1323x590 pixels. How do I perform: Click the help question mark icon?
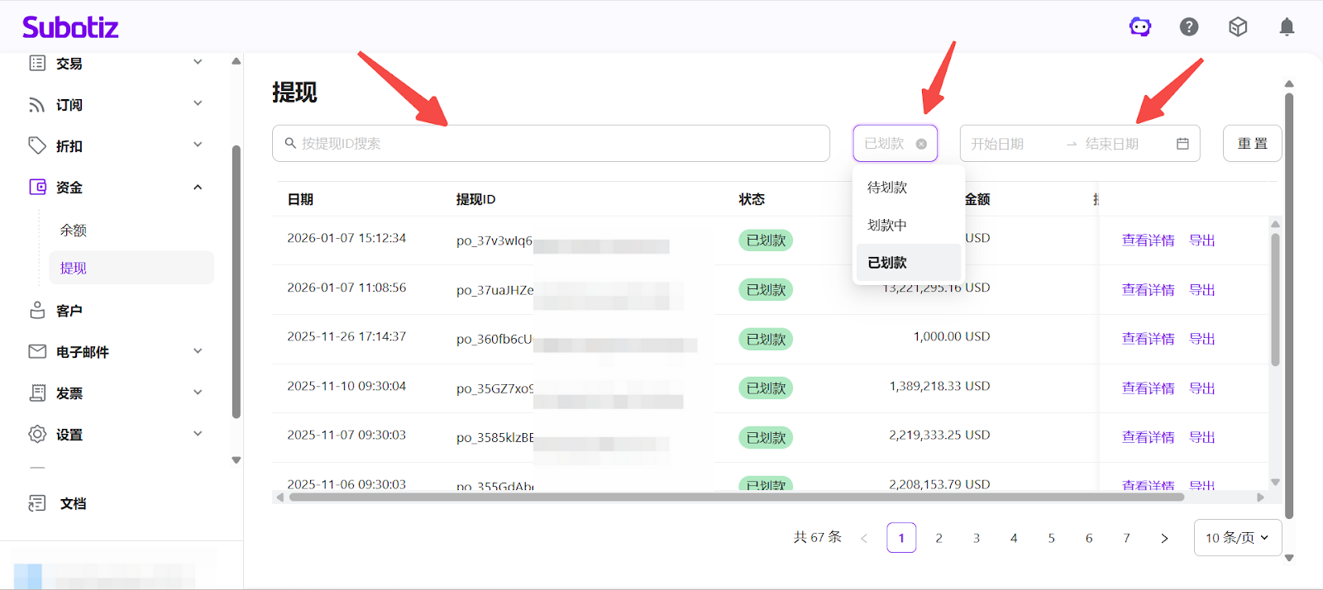coord(1189,27)
